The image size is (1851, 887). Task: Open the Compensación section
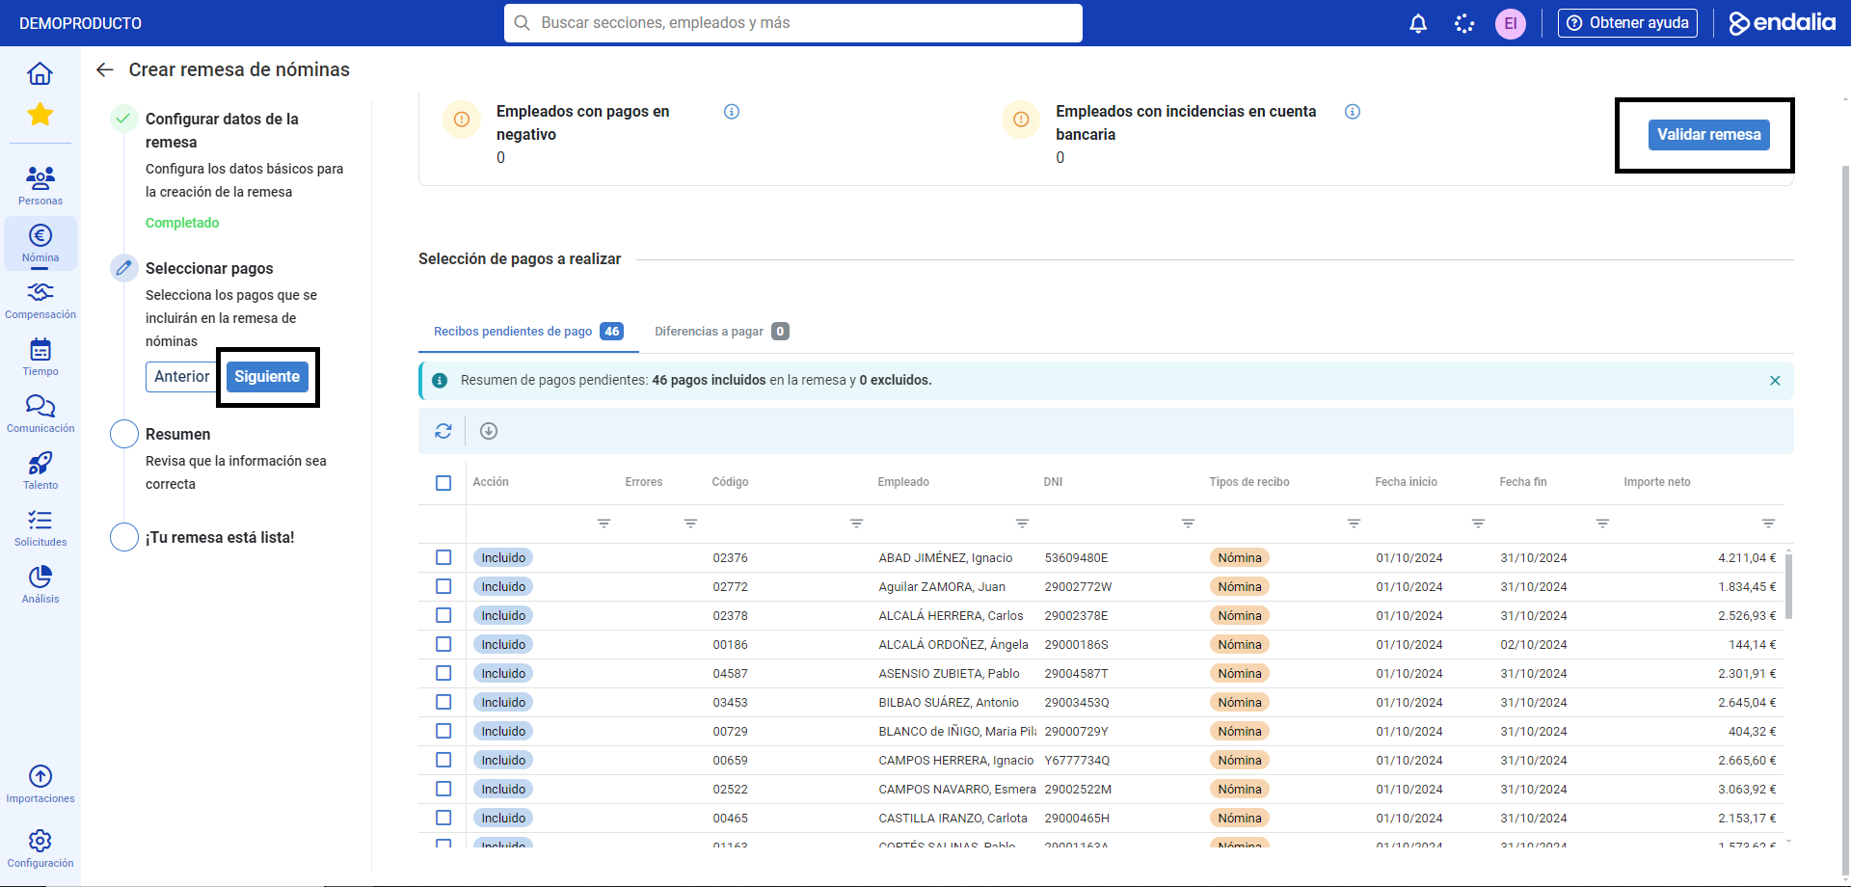[40, 300]
